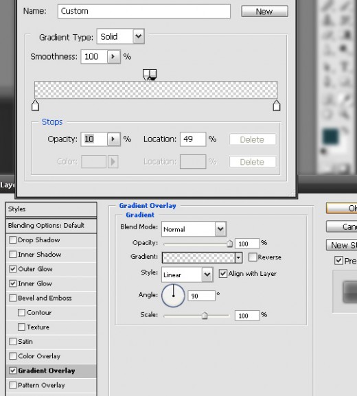Click the OK button in Layer Style
The width and height of the screenshot is (357, 396).
click(x=342, y=208)
